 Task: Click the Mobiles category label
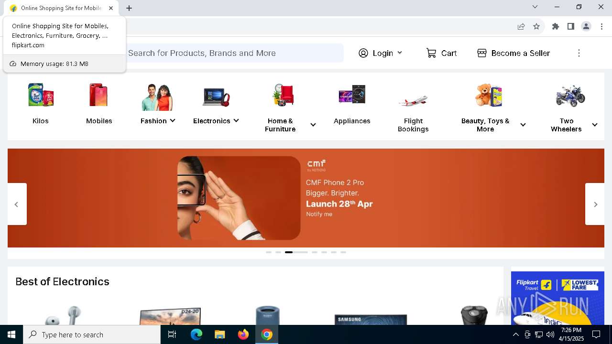[99, 121]
